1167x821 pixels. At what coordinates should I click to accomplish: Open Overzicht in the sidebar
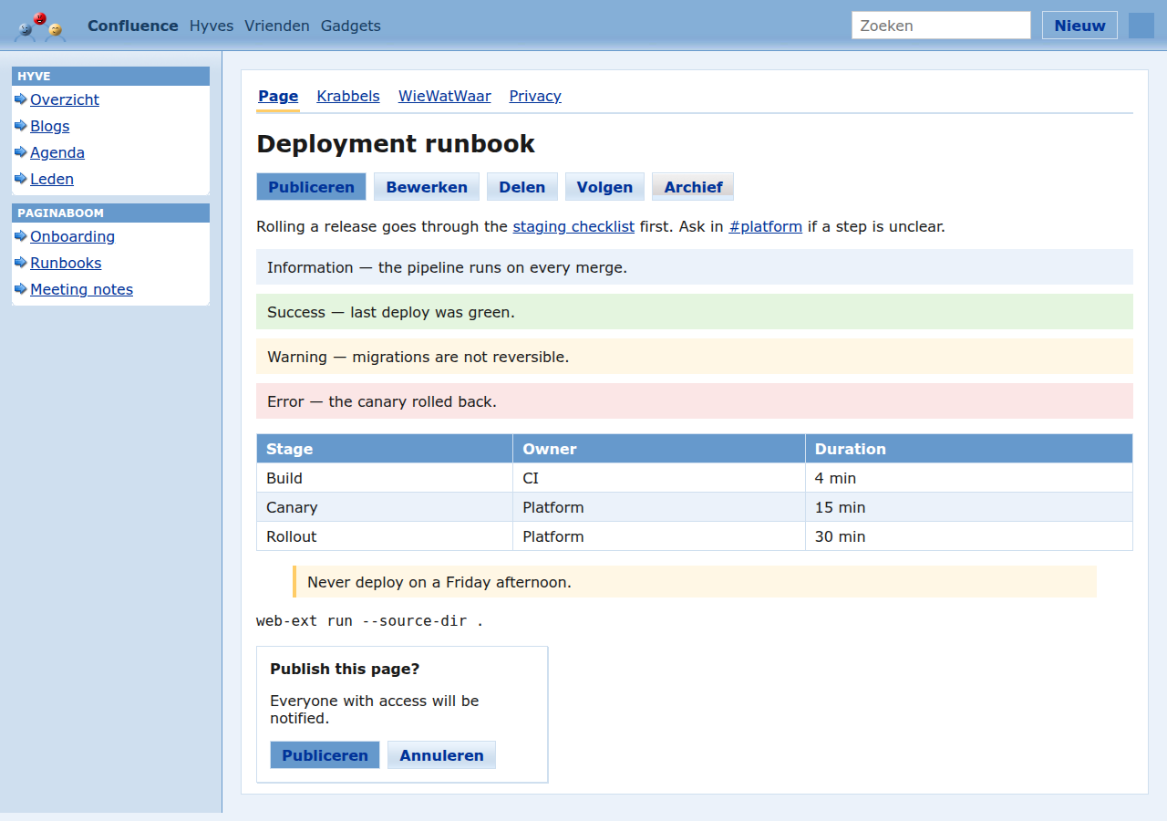click(x=65, y=99)
